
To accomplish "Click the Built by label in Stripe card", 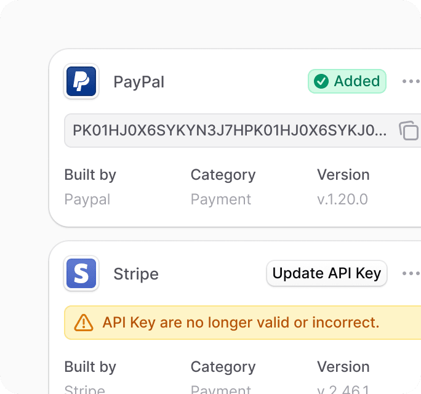I will tap(90, 367).
